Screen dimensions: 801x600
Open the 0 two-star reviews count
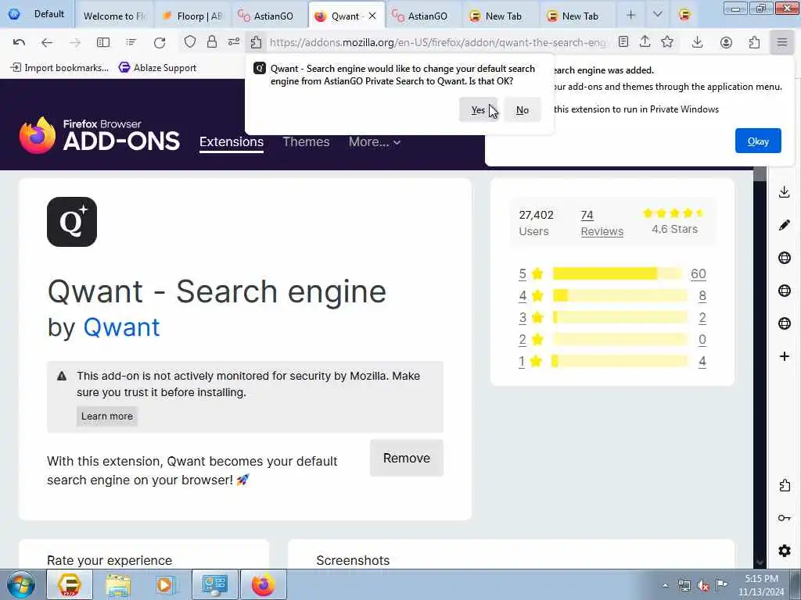702,339
